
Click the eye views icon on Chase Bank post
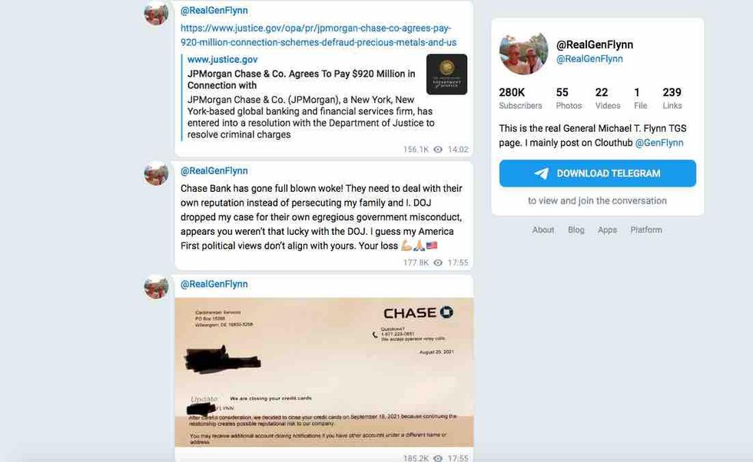[438, 263]
